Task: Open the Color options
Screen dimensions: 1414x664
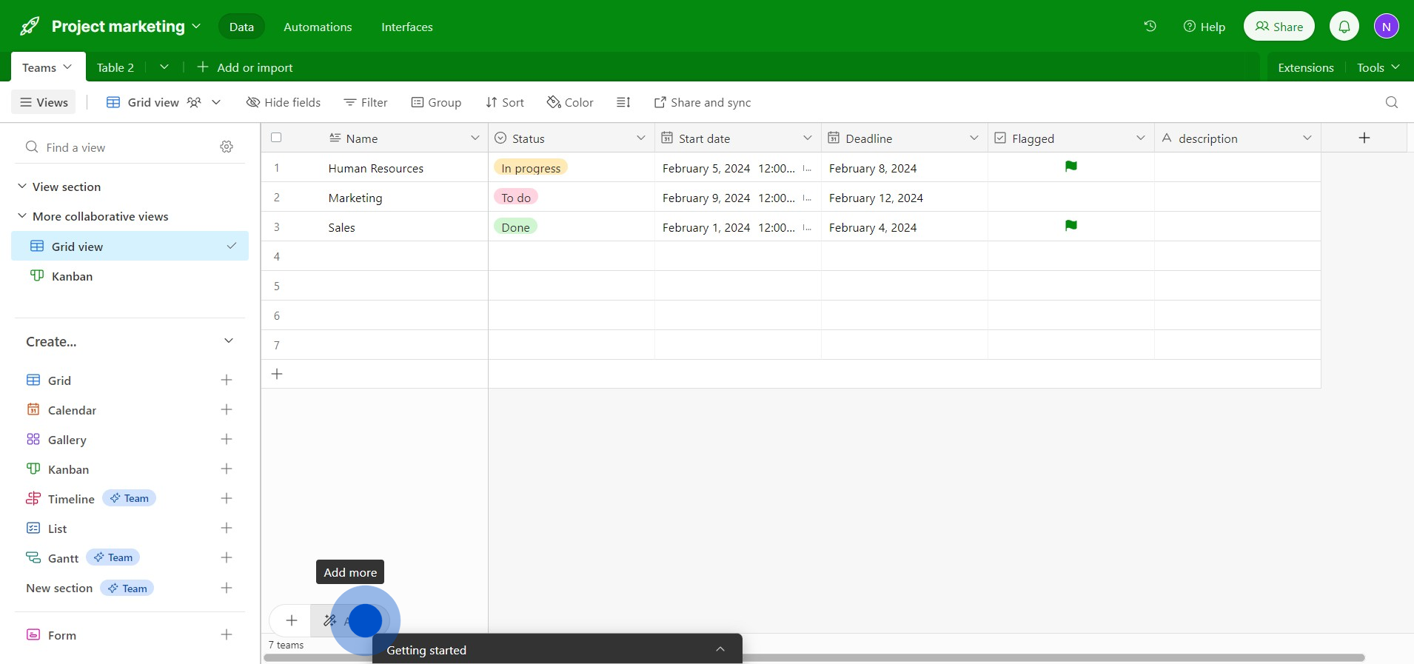Action: [x=570, y=102]
